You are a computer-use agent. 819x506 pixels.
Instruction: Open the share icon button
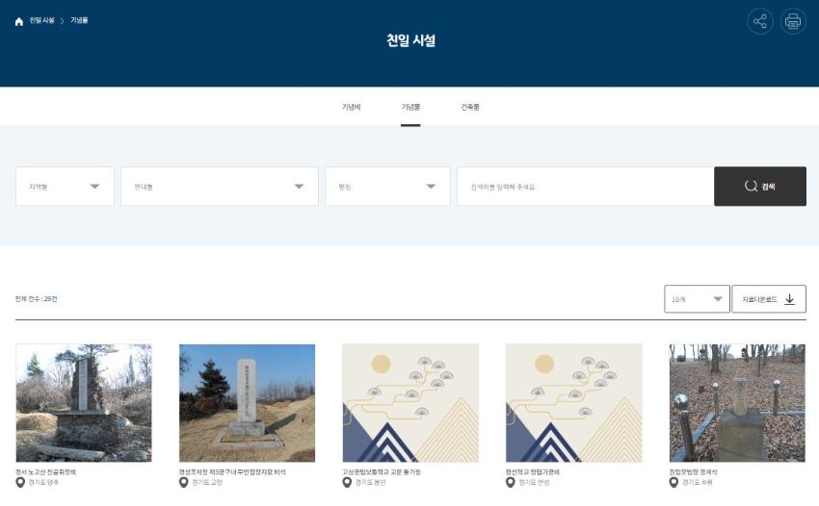pos(760,21)
